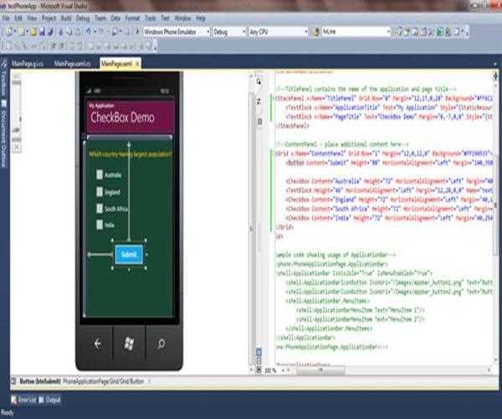
Task: Open the Toolbox side panel
Action: pos(3,85)
